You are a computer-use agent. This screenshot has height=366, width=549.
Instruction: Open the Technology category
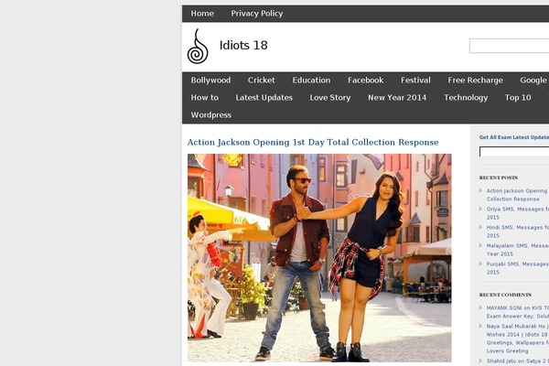pos(466,98)
